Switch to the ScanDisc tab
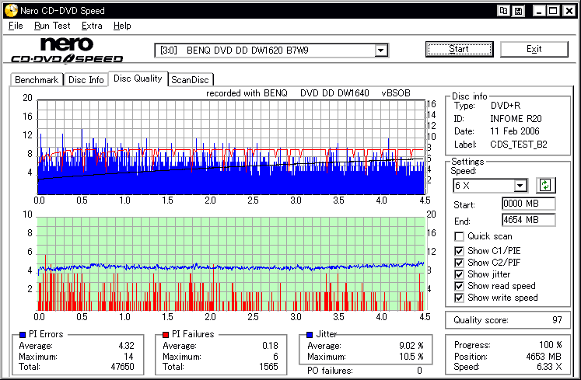The width and height of the screenshot is (581, 380). pyautogui.click(x=191, y=79)
